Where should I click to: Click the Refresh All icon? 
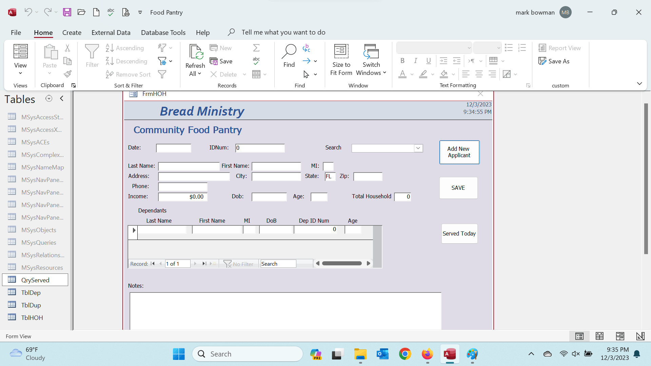(x=195, y=52)
